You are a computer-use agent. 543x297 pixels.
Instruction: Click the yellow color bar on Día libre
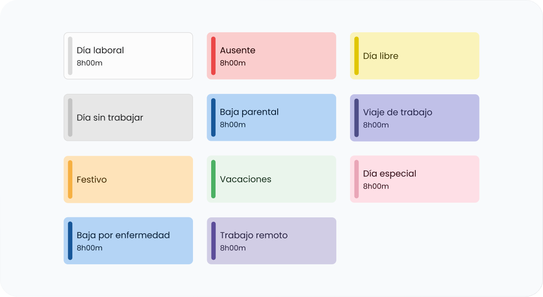[x=357, y=56]
